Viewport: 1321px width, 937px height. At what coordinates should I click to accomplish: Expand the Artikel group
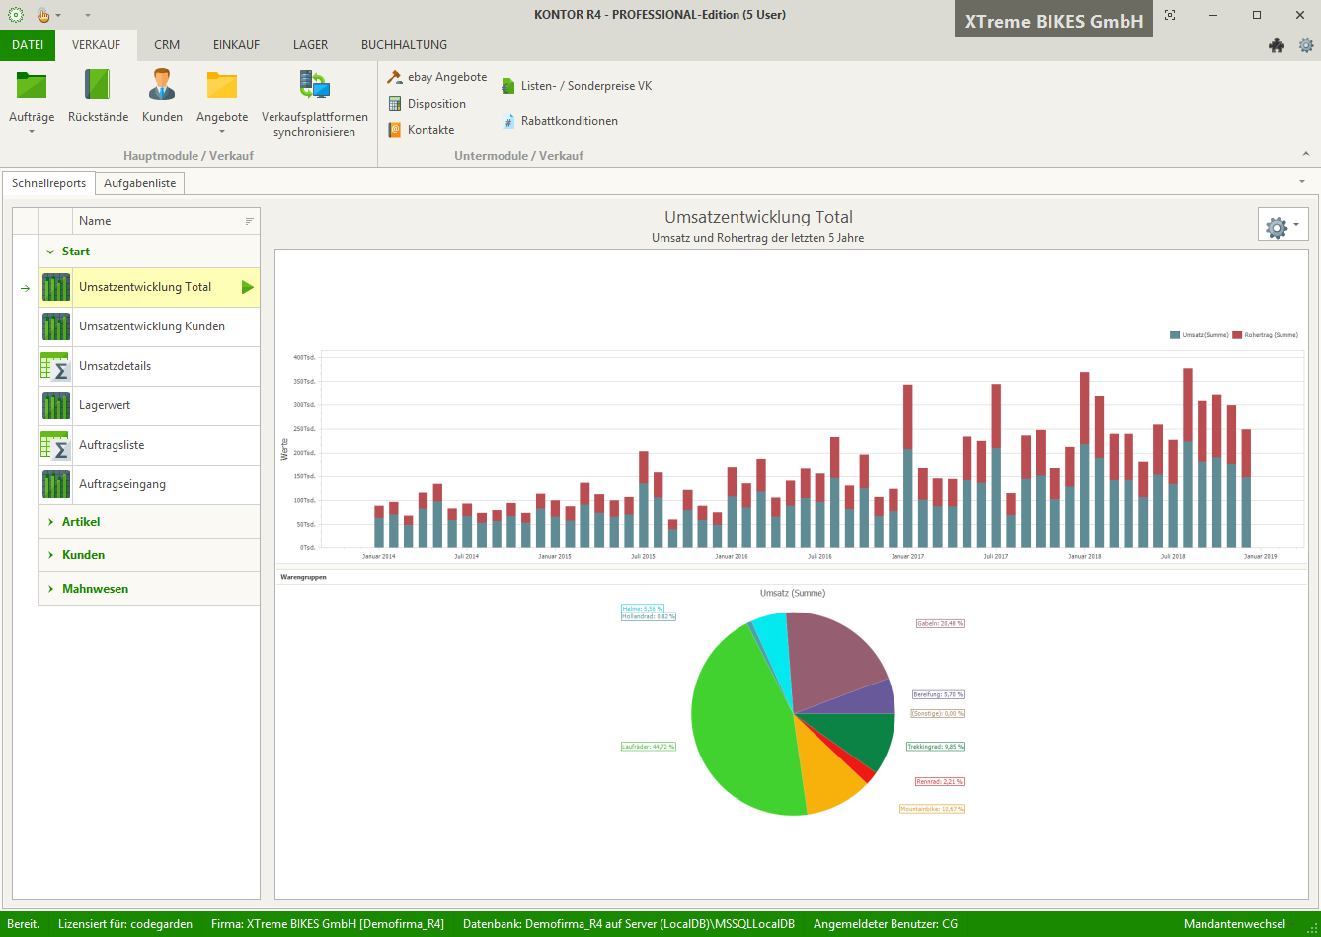50,522
